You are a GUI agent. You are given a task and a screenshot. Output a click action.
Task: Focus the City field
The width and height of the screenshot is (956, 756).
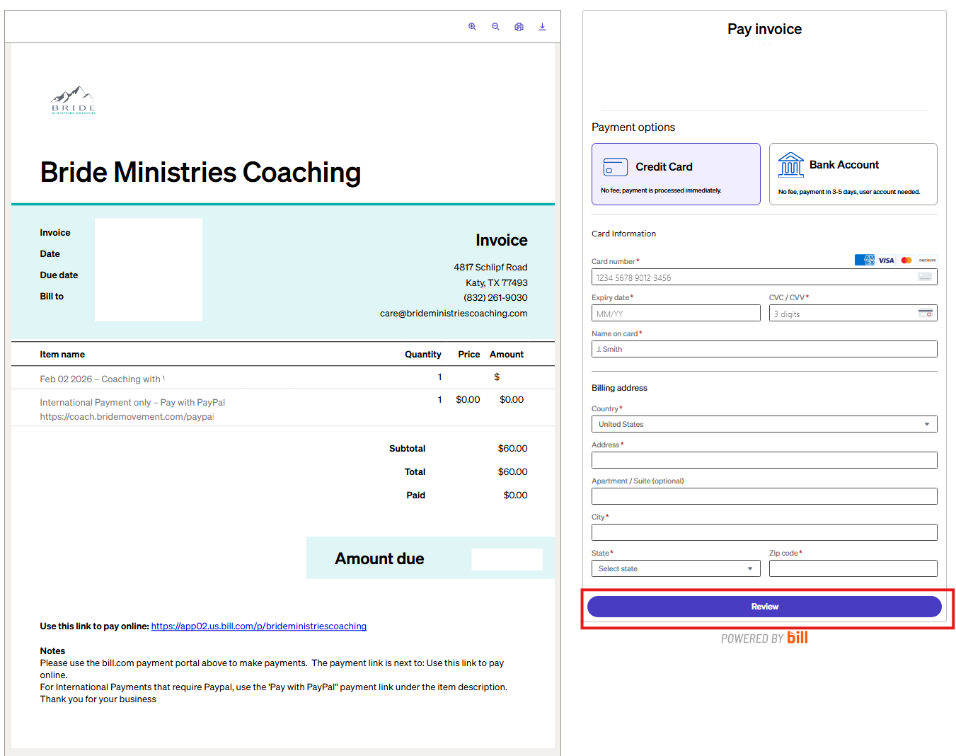[764, 532]
